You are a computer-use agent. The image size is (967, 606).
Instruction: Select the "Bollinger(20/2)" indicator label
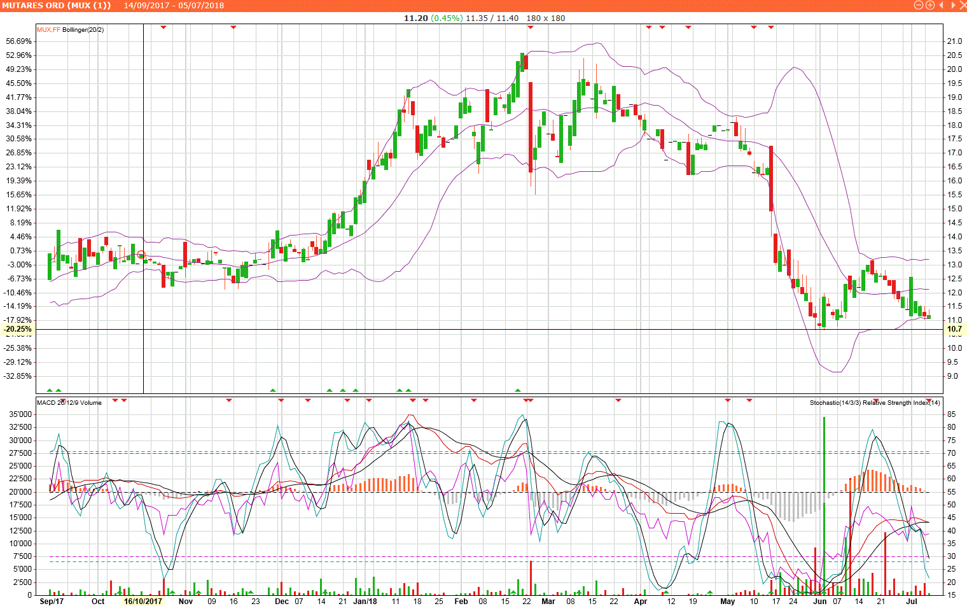[83, 29]
